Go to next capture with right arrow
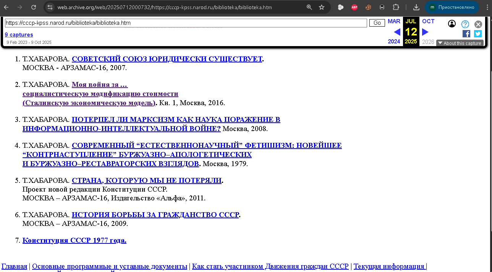This screenshot has height=272, width=492. pyautogui.click(x=425, y=32)
